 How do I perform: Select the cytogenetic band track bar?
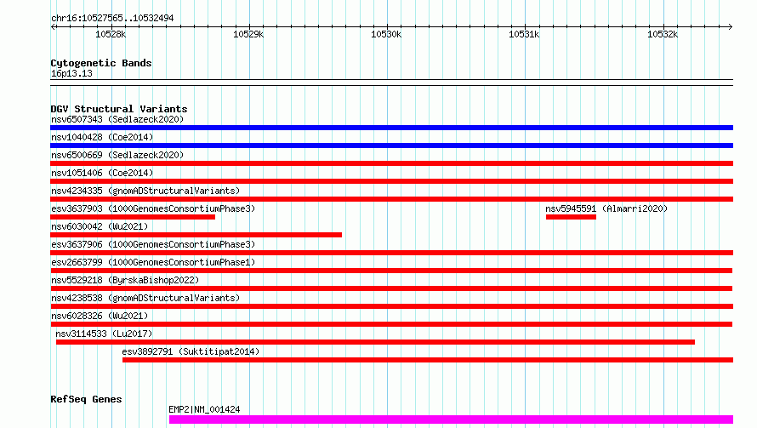point(391,83)
